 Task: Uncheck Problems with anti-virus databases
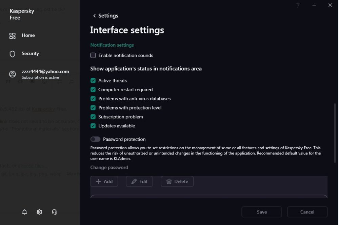coord(93,99)
